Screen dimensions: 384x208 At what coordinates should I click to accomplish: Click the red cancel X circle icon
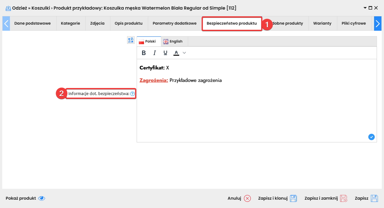[247, 198]
